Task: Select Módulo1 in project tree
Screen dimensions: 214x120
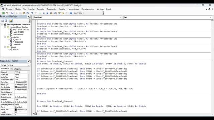Action: coord(16,50)
